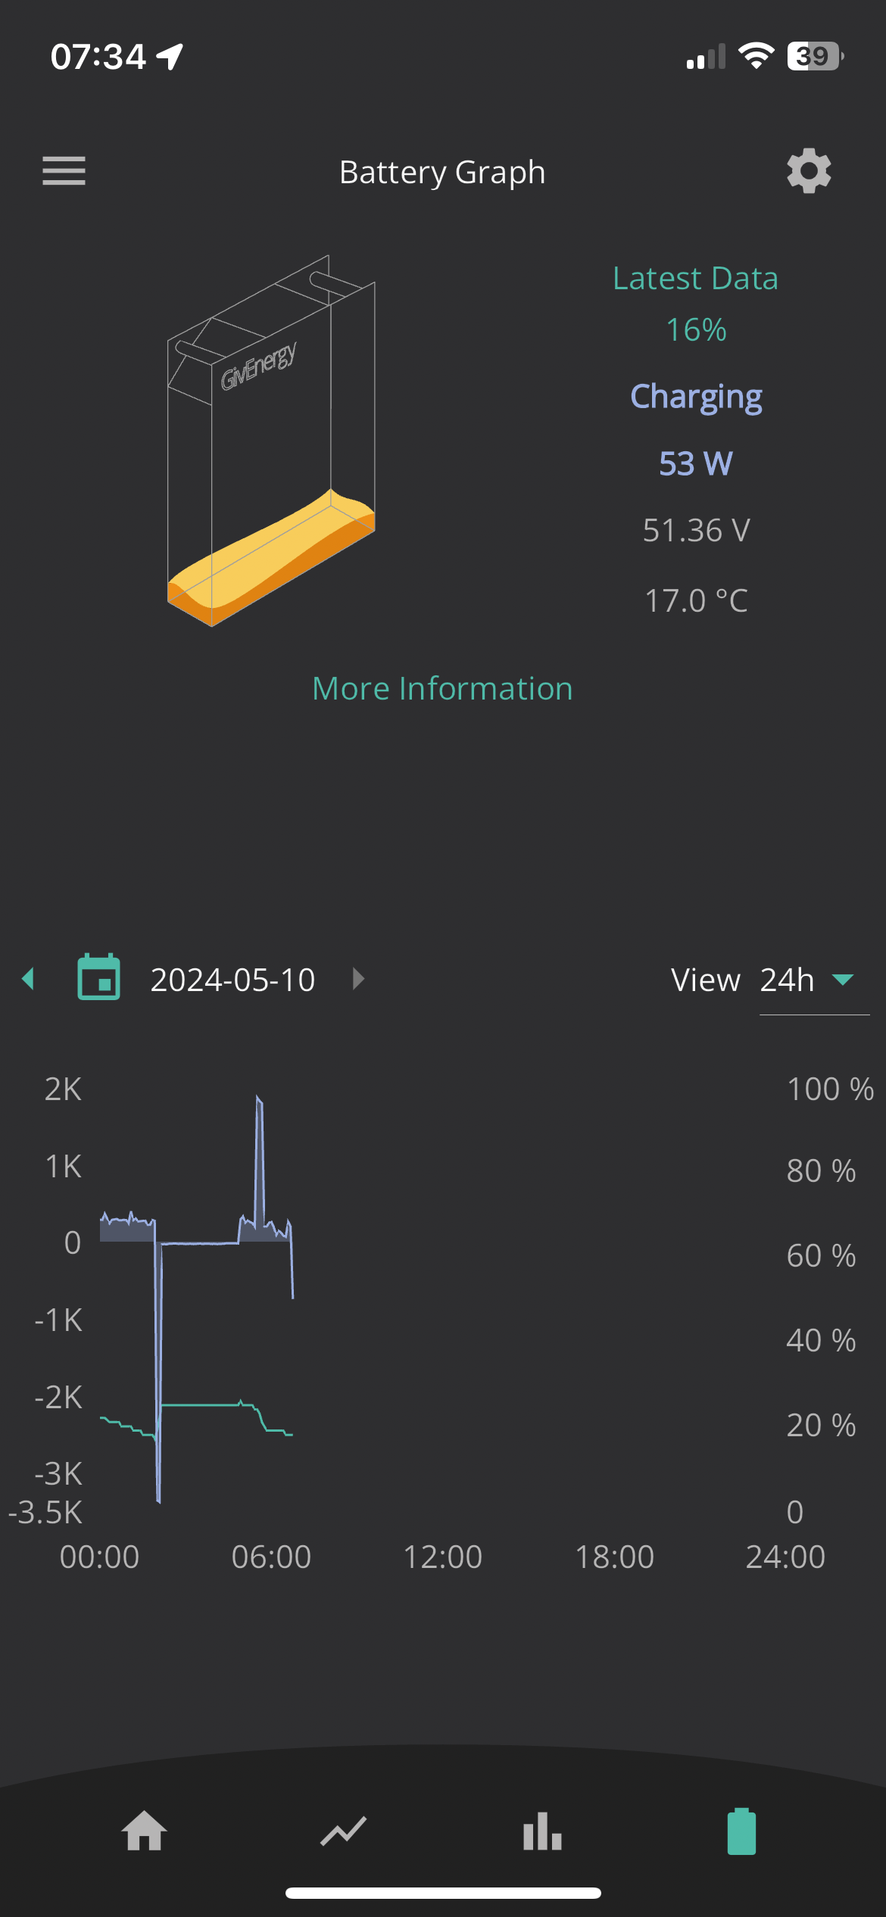
Task: Open bar chart tab icon
Action: tap(542, 1831)
